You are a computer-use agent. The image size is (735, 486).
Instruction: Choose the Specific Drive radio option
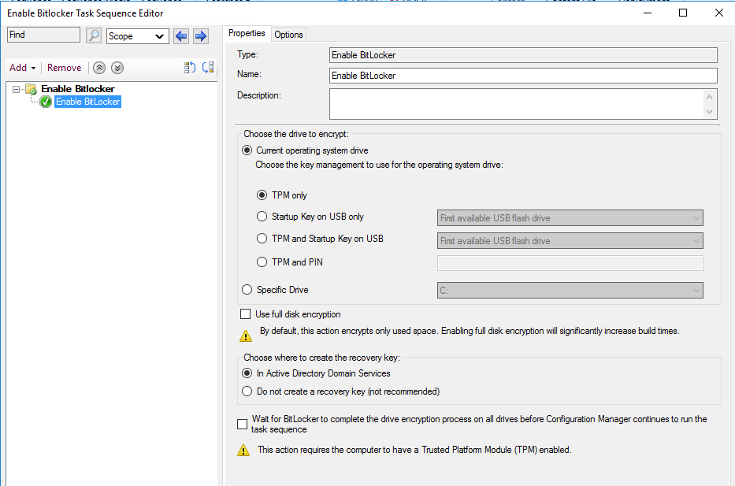(247, 290)
